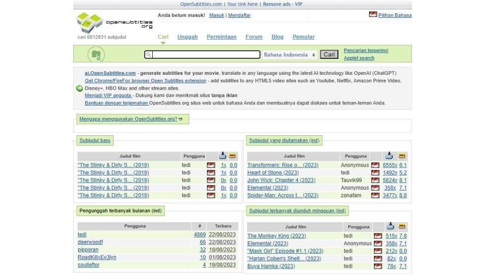Click flag icon in Buya Hamka row

click(377, 266)
